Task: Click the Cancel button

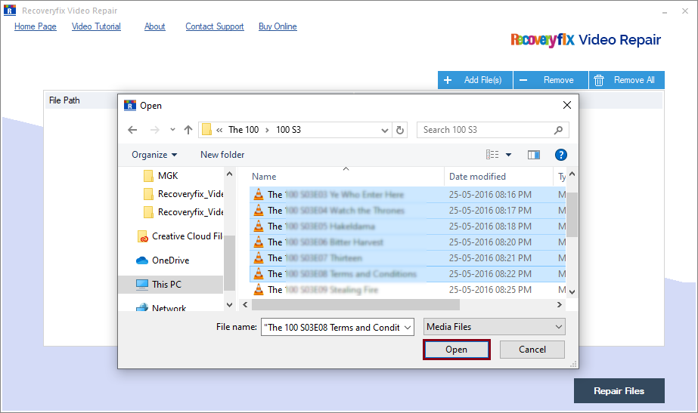Action: pyautogui.click(x=532, y=350)
